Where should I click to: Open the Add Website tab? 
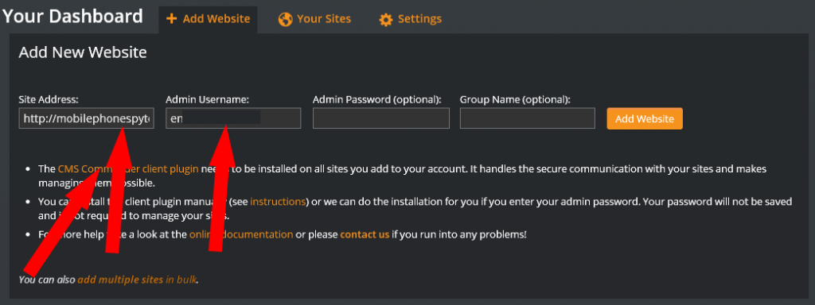click(208, 19)
